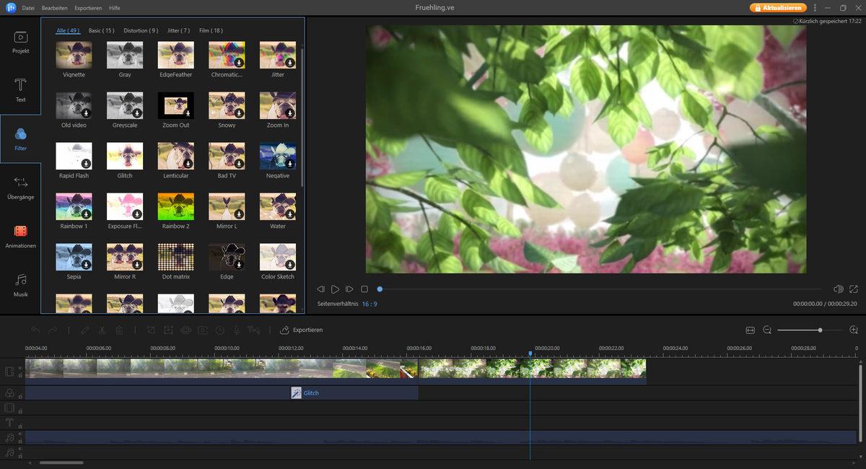Select the Animationen panel

(x=20, y=238)
